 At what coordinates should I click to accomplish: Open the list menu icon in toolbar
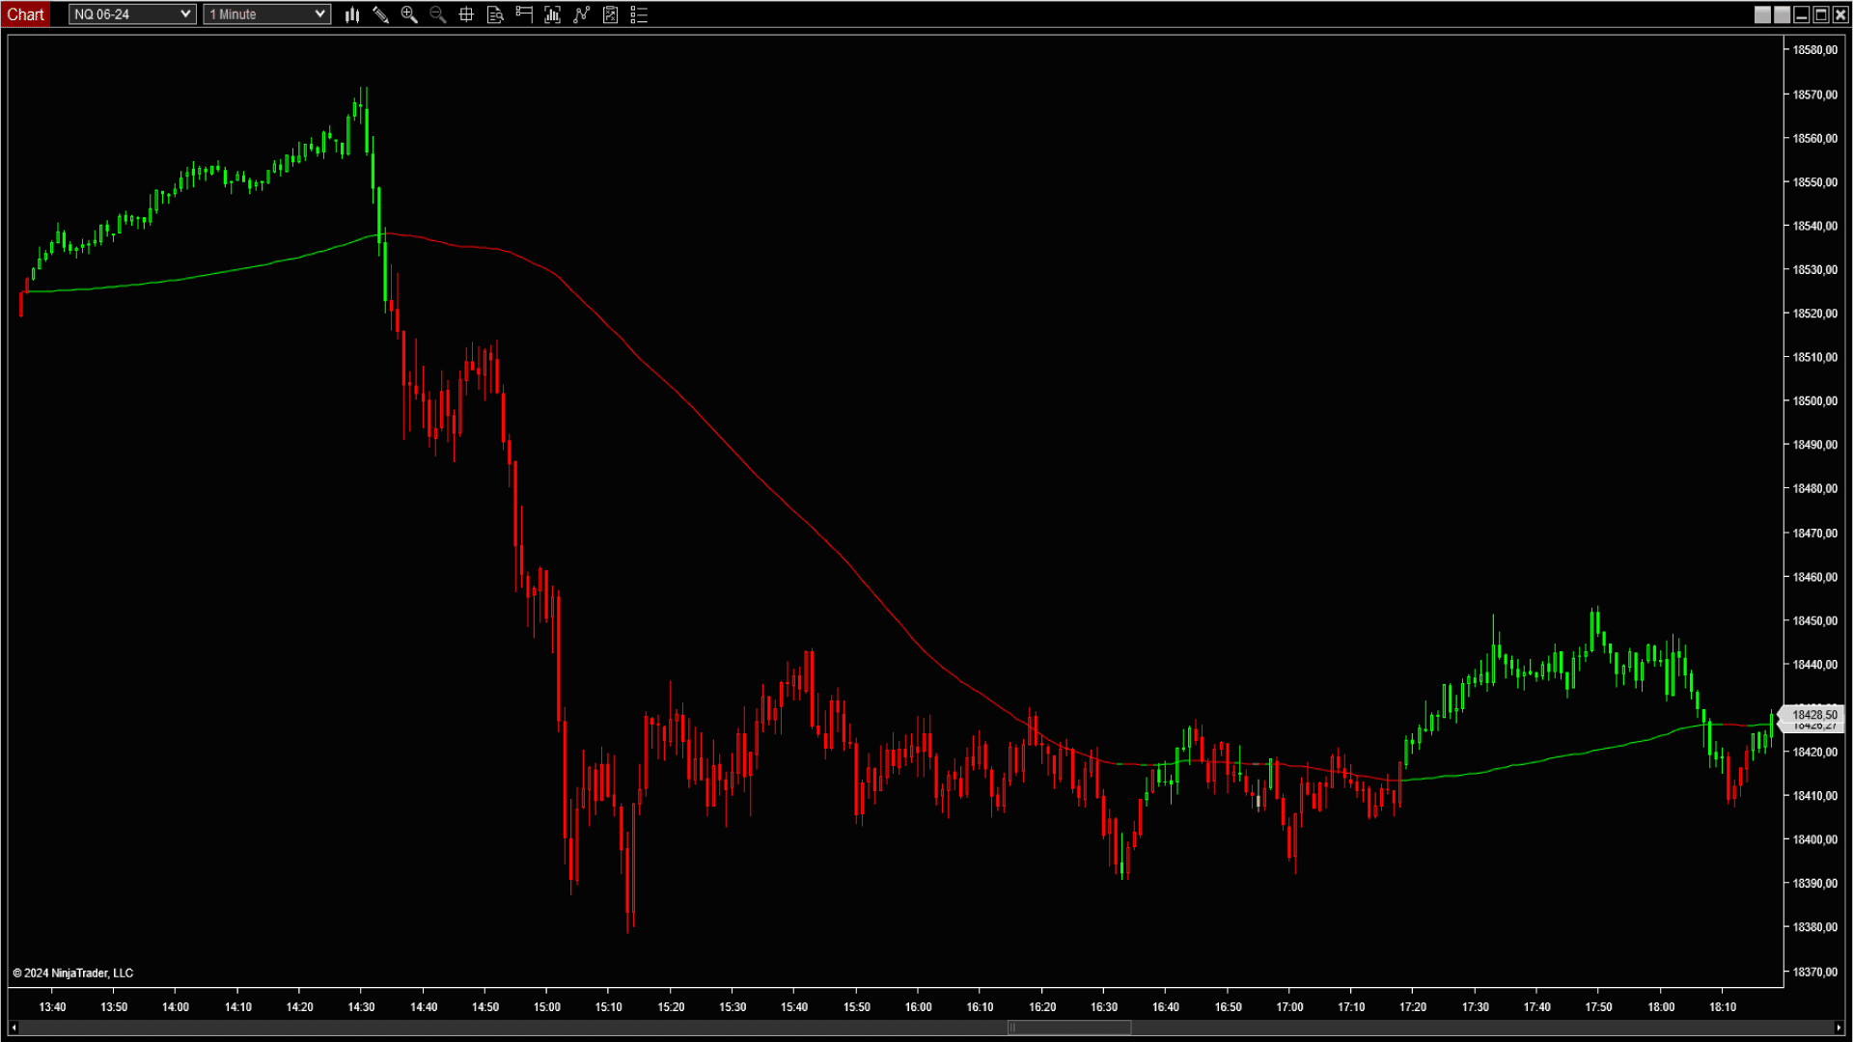(x=639, y=14)
